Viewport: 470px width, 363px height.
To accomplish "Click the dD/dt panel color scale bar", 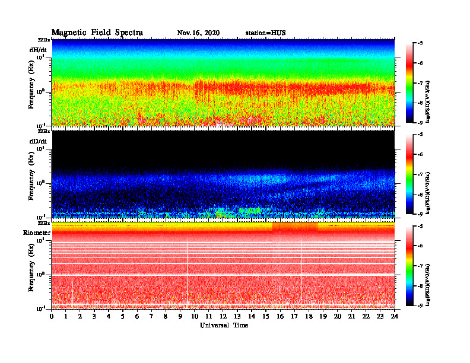I will click(x=409, y=174).
